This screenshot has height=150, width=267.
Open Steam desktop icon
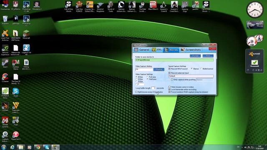coord(5,64)
